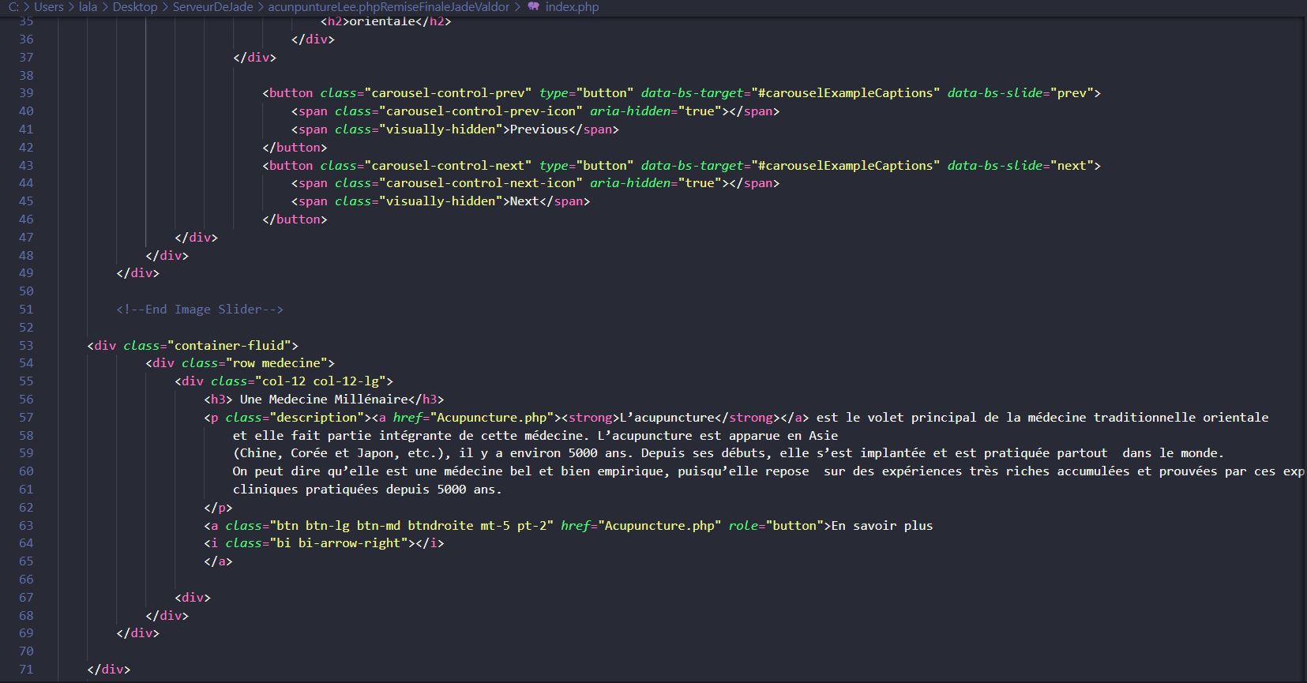Image resolution: width=1307 pixels, height=683 pixels.
Task: Click the "row medecine" class value
Action: pos(276,363)
